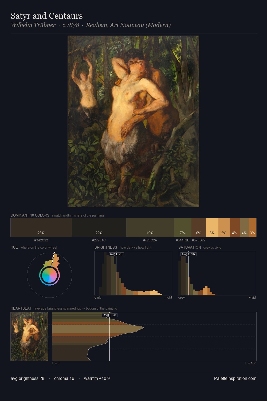Click the small painting thumbnail in Heartbeat
This screenshot has width=267, height=401.
click(x=29, y=337)
